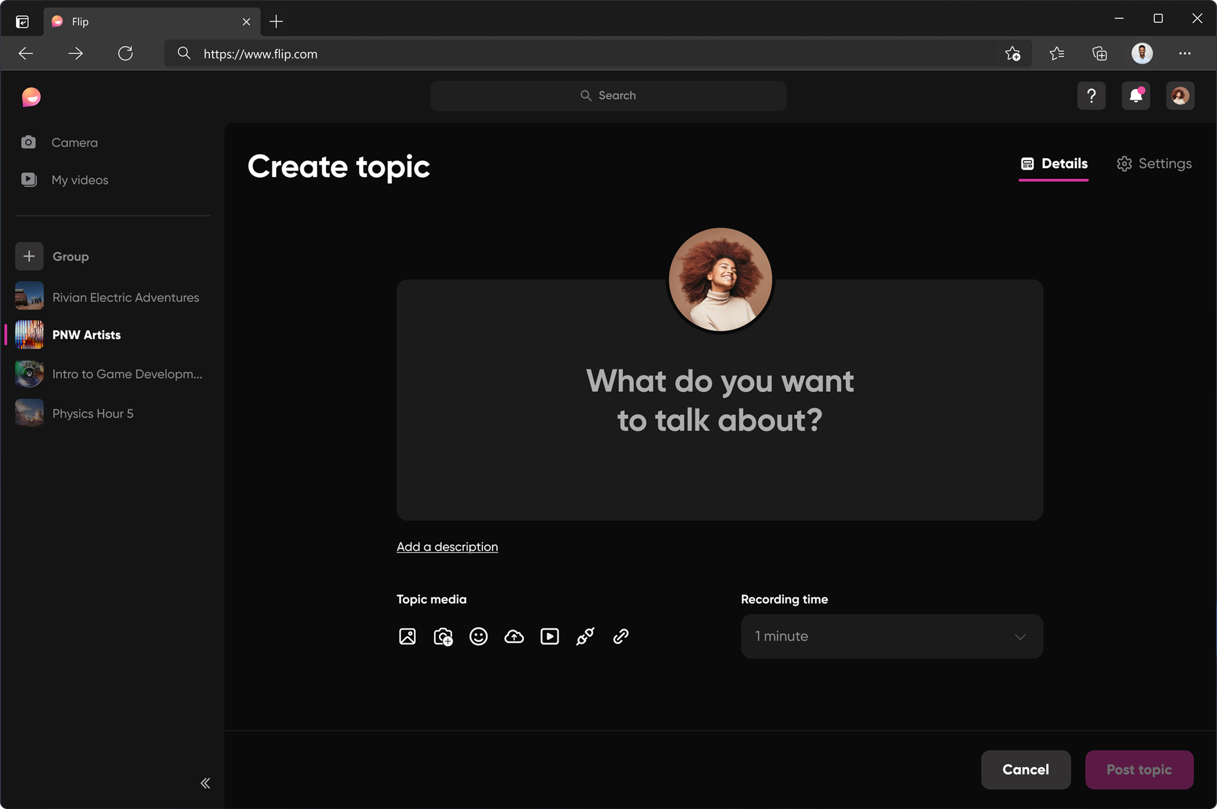Viewport: 1217px width, 809px height.
Task: Collapse the sidebar with the double-chevron arrow
Action: (x=205, y=783)
